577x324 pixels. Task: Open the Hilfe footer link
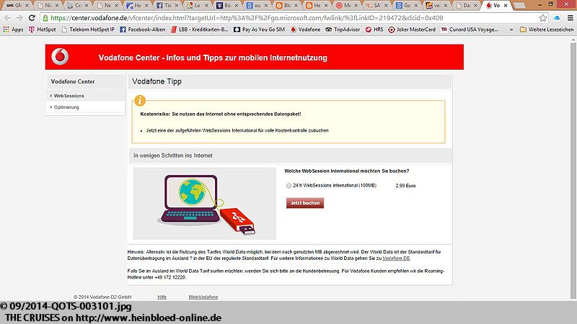tap(162, 297)
